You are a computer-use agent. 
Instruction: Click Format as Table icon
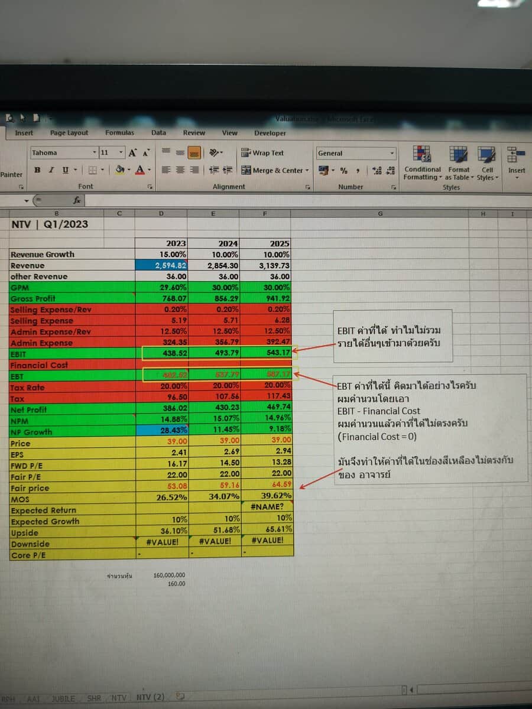[459, 154]
